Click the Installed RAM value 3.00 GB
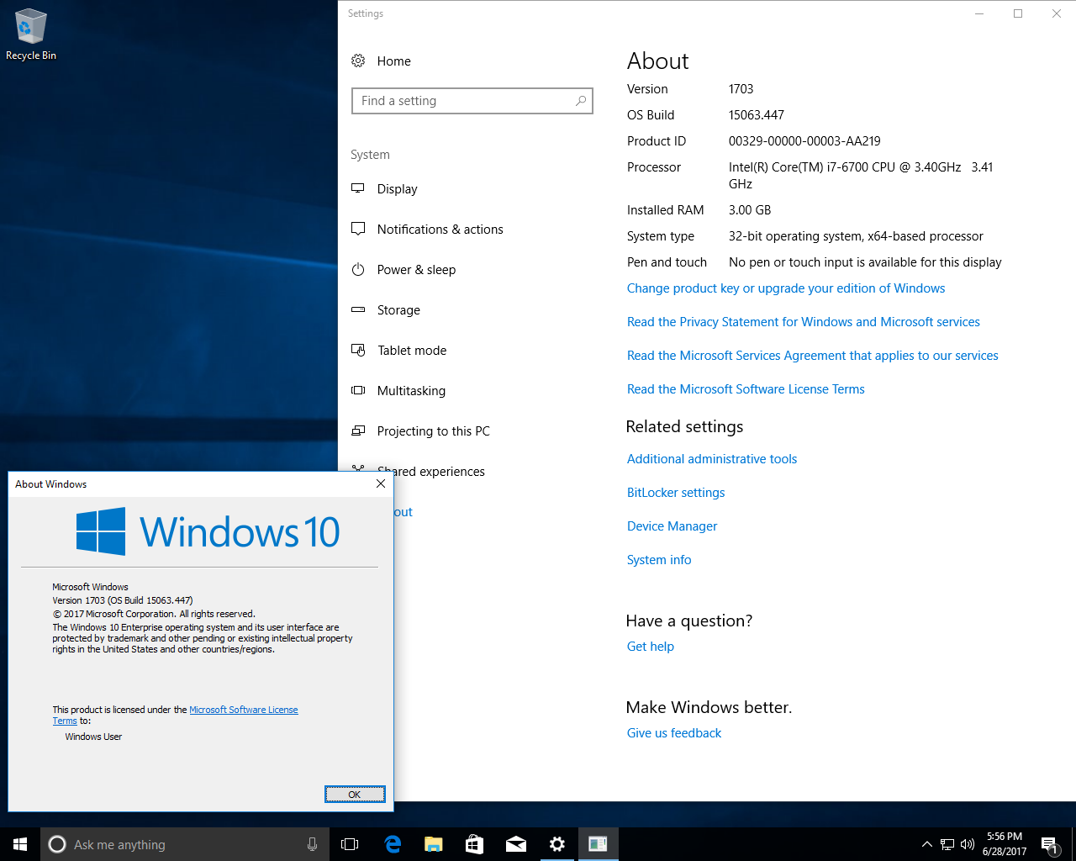The width and height of the screenshot is (1076, 861). click(749, 210)
